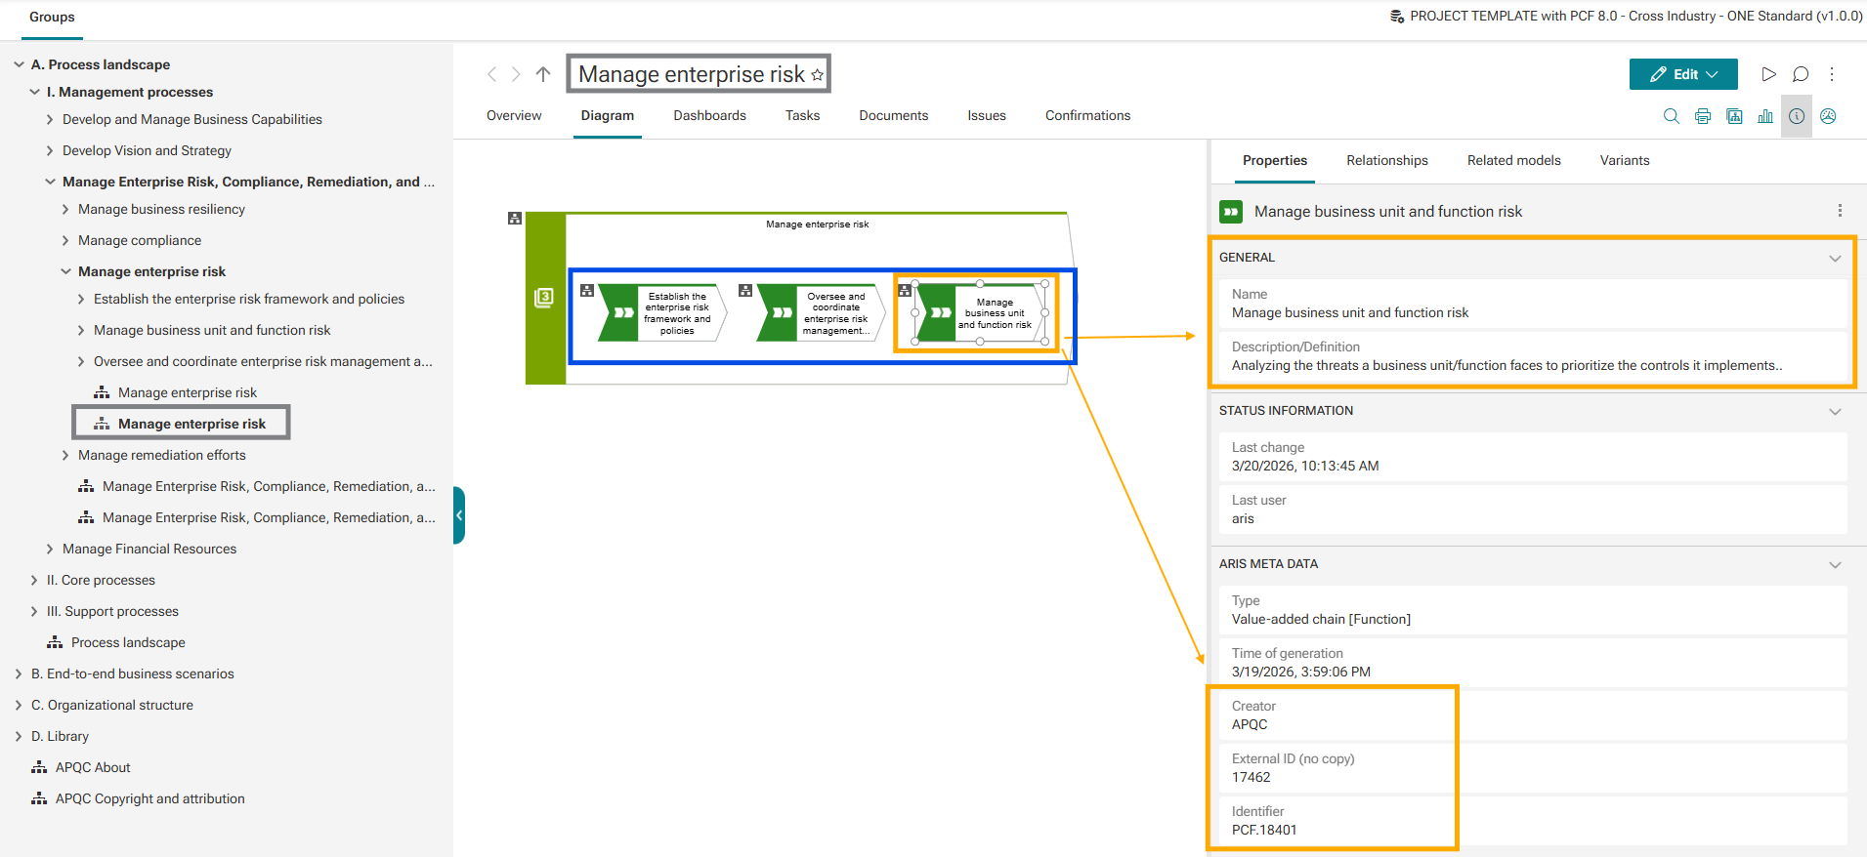The image size is (1867, 857).
Task: Toggle the properties info panel icon
Action: (1797, 116)
